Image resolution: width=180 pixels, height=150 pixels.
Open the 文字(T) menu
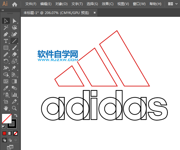[77, 4]
